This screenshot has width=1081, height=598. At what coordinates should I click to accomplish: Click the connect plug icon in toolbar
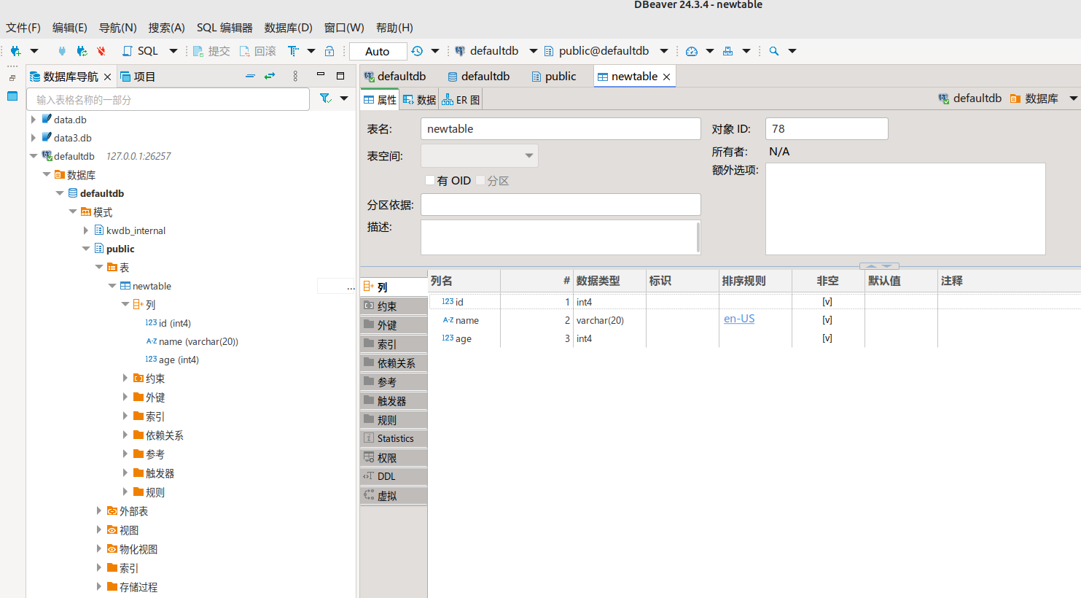point(62,51)
